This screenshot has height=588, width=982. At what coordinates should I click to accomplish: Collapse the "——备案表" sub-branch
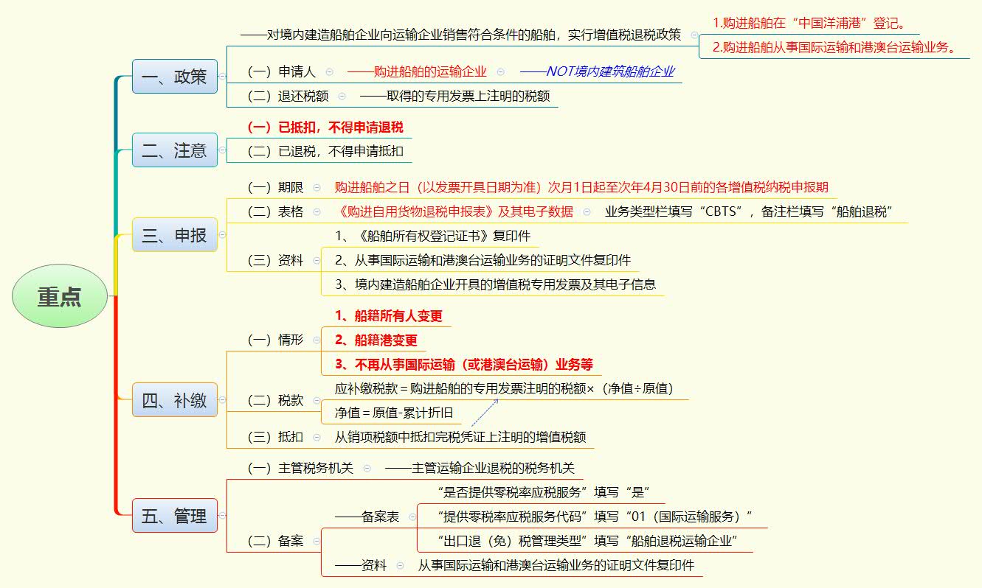point(412,517)
